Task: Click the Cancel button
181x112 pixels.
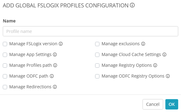Action: (153, 104)
